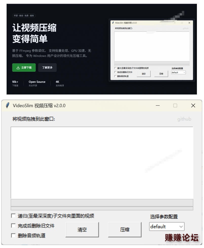The image size is (204, 248).
Task: Click the feather icon in the small preview window
Action: [x=113, y=23]
